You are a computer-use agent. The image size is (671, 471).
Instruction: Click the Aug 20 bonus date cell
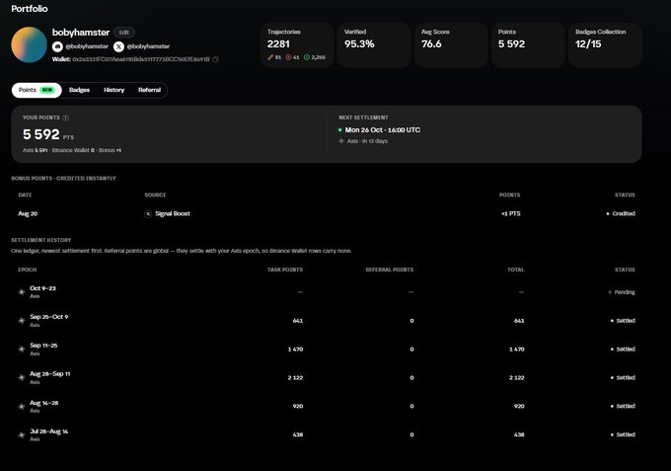point(28,213)
